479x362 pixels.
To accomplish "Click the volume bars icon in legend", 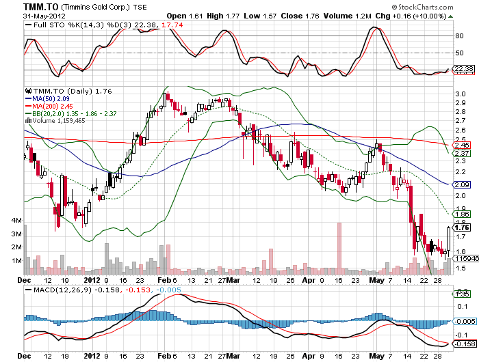I will (x=29, y=121).
